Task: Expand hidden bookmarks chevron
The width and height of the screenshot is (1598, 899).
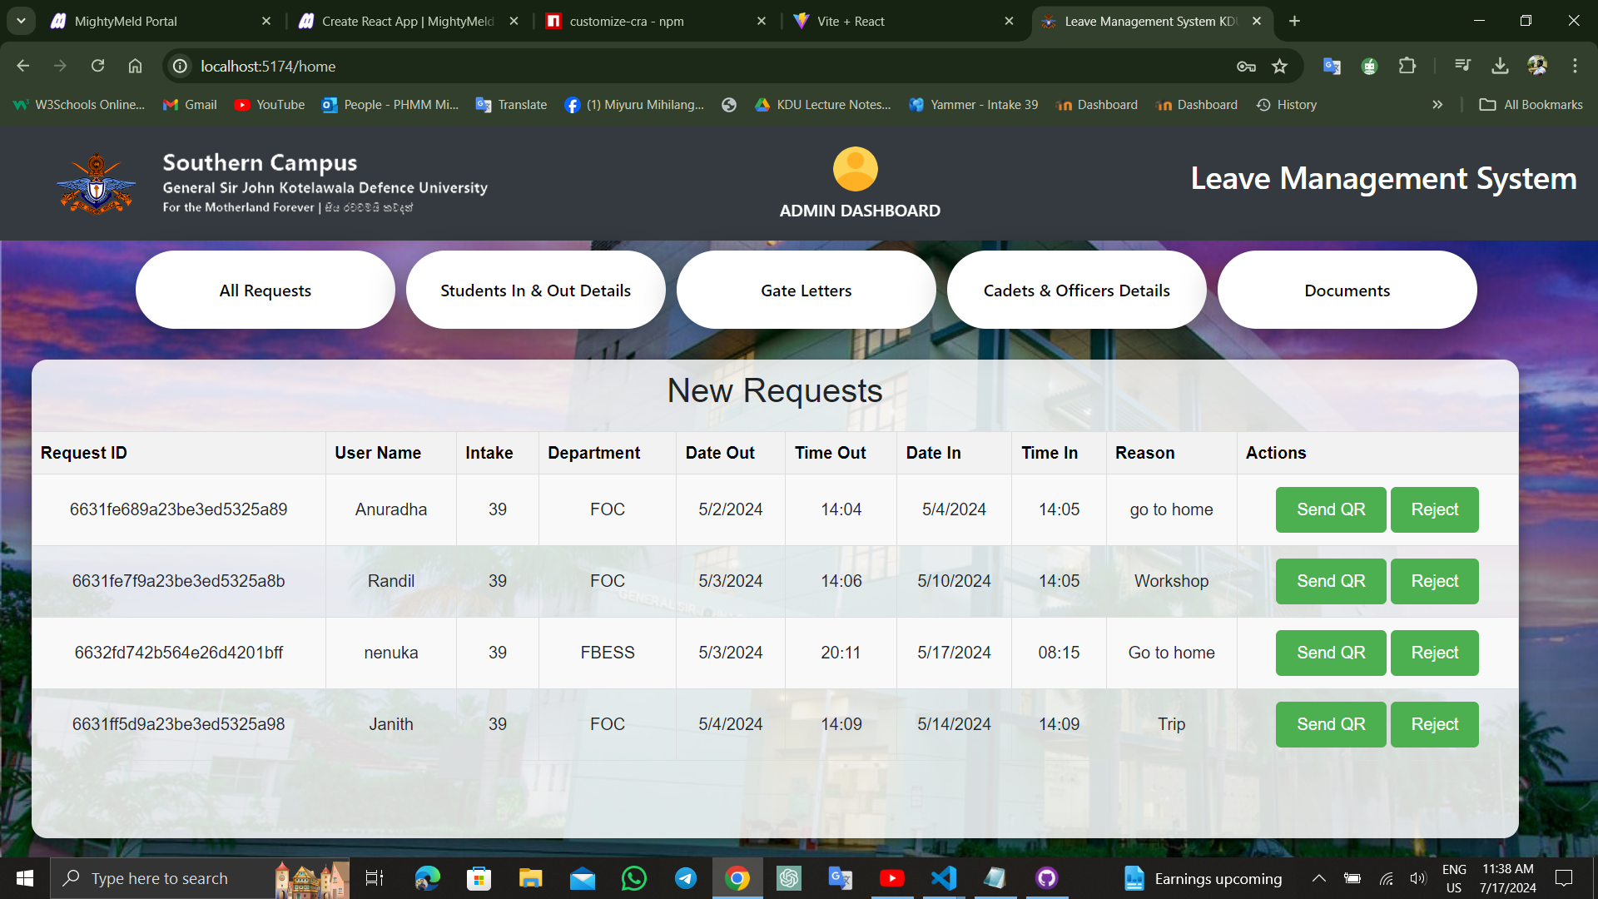Action: [x=1437, y=105]
